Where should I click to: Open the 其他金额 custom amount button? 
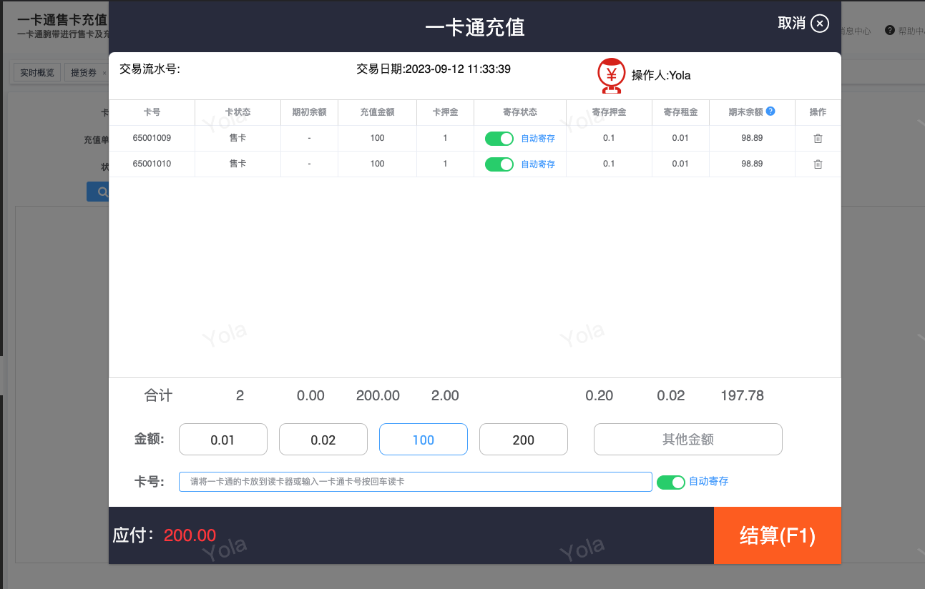(x=688, y=440)
